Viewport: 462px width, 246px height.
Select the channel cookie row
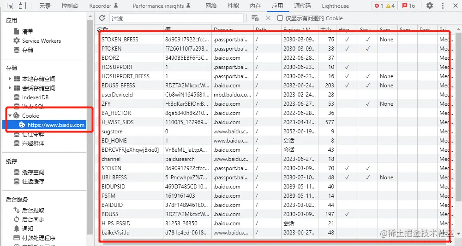coord(274,159)
